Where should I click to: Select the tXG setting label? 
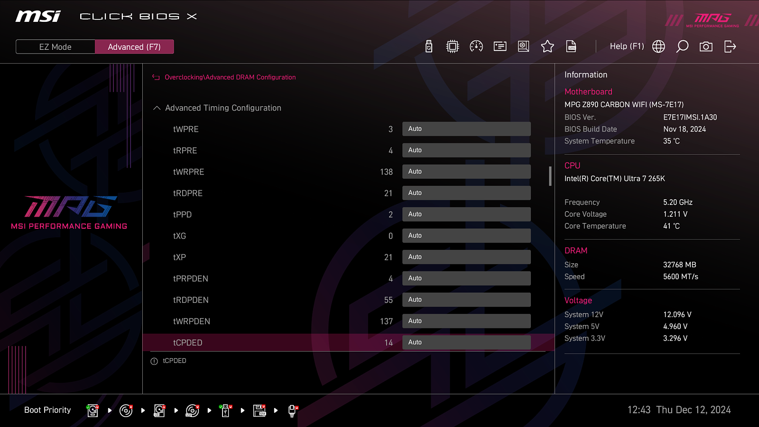[180, 236]
